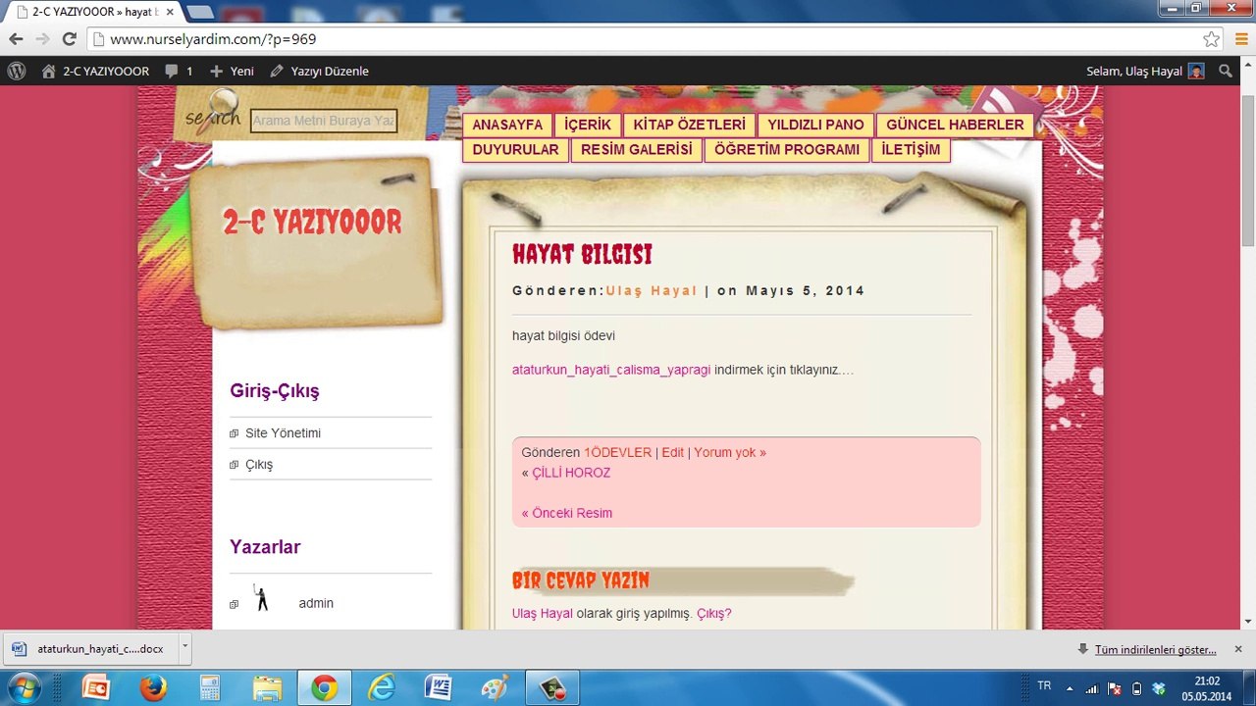
Task: Open the ANASAYFA menu item
Action: coord(507,125)
